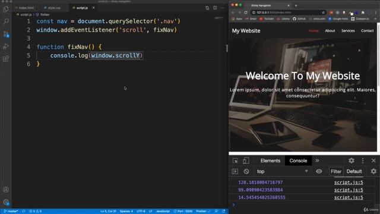Go back in the browser

(x=233, y=12)
